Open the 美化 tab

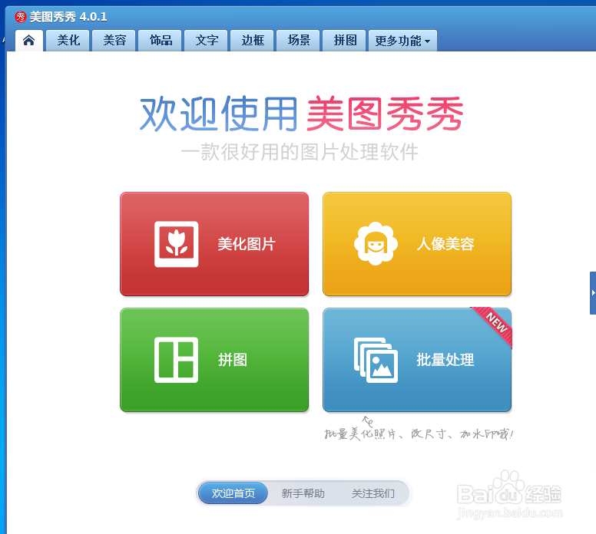(68, 40)
